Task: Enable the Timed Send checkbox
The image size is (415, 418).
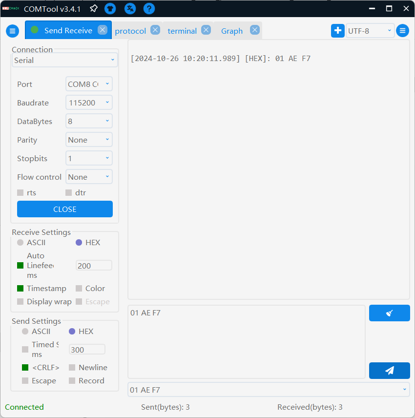Action: click(x=25, y=350)
